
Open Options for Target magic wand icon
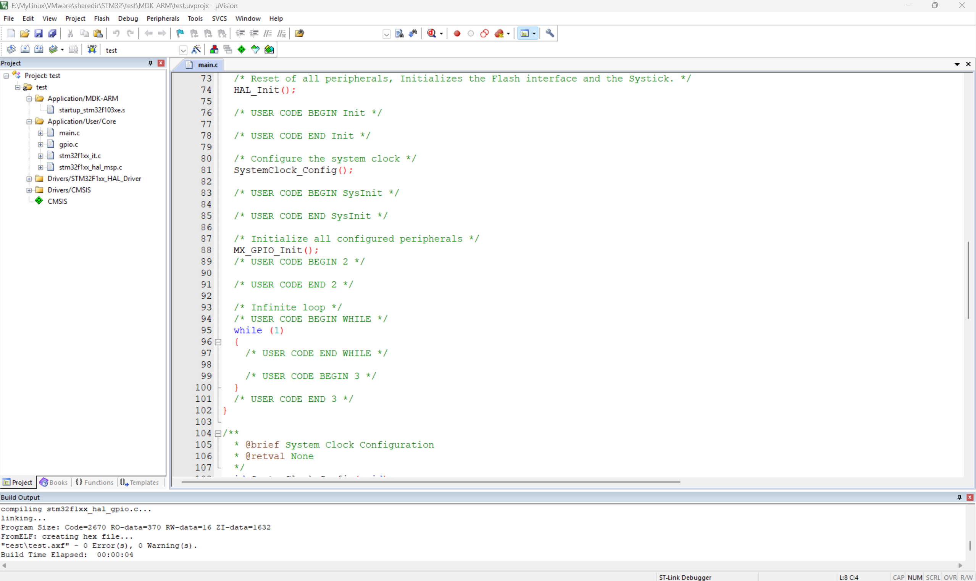196,49
